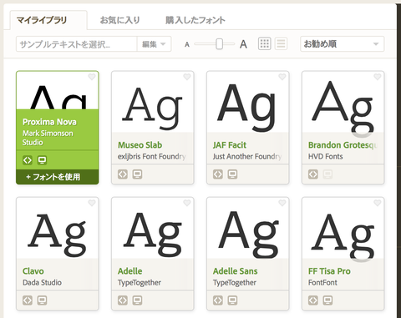Click Adelle web use icon
Screen dimensions: 401x318
123,300
